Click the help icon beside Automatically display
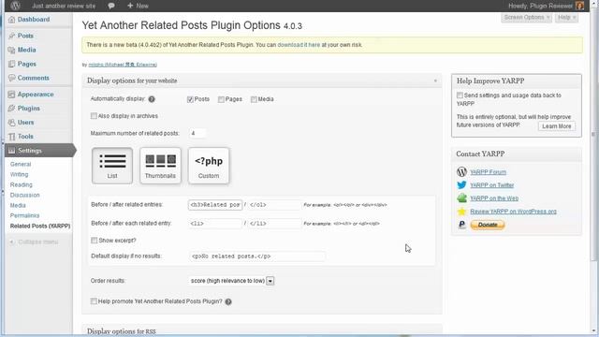 152,99
